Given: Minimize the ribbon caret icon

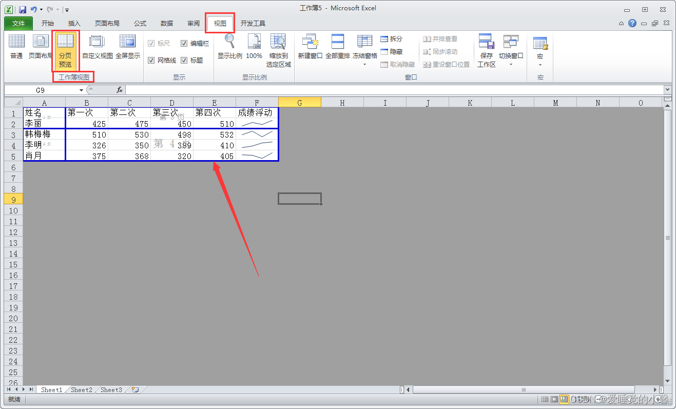Looking at the screenshot, I should click(622, 23).
